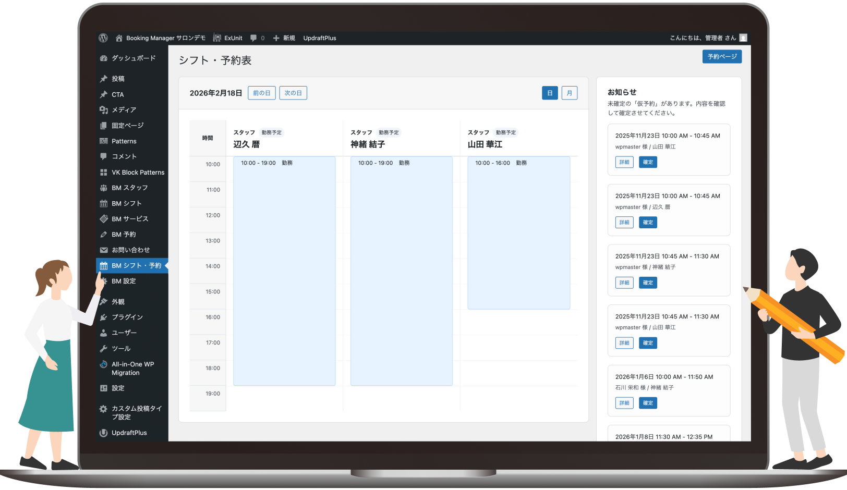
Task: Open the 新規 menu in admin bar
Action: tap(284, 38)
